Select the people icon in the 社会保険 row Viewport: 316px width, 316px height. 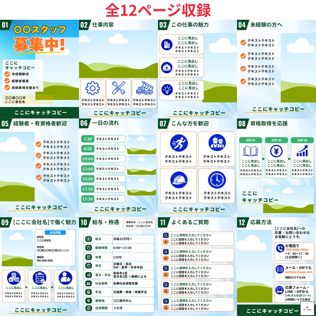pyautogui.click(x=89, y=283)
